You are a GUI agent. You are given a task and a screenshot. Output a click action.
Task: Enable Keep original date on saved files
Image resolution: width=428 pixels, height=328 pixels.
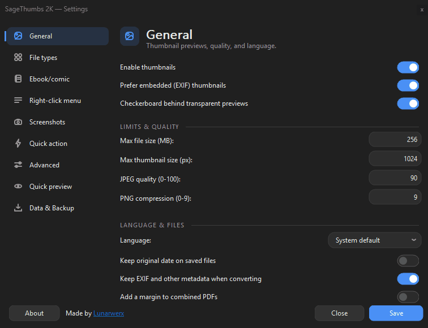click(x=408, y=261)
